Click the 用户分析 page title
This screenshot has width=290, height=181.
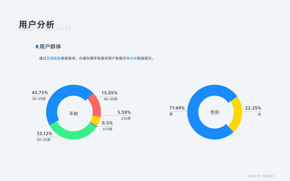point(37,25)
